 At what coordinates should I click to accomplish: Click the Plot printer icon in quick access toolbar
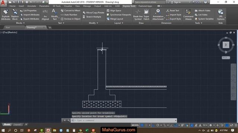click(x=27, y=2)
